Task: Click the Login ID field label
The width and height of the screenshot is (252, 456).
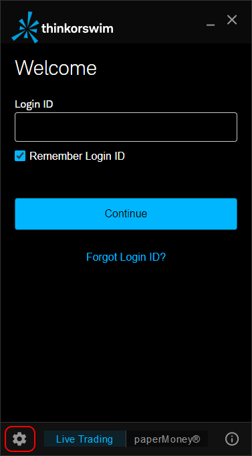Action: tap(34, 104)
